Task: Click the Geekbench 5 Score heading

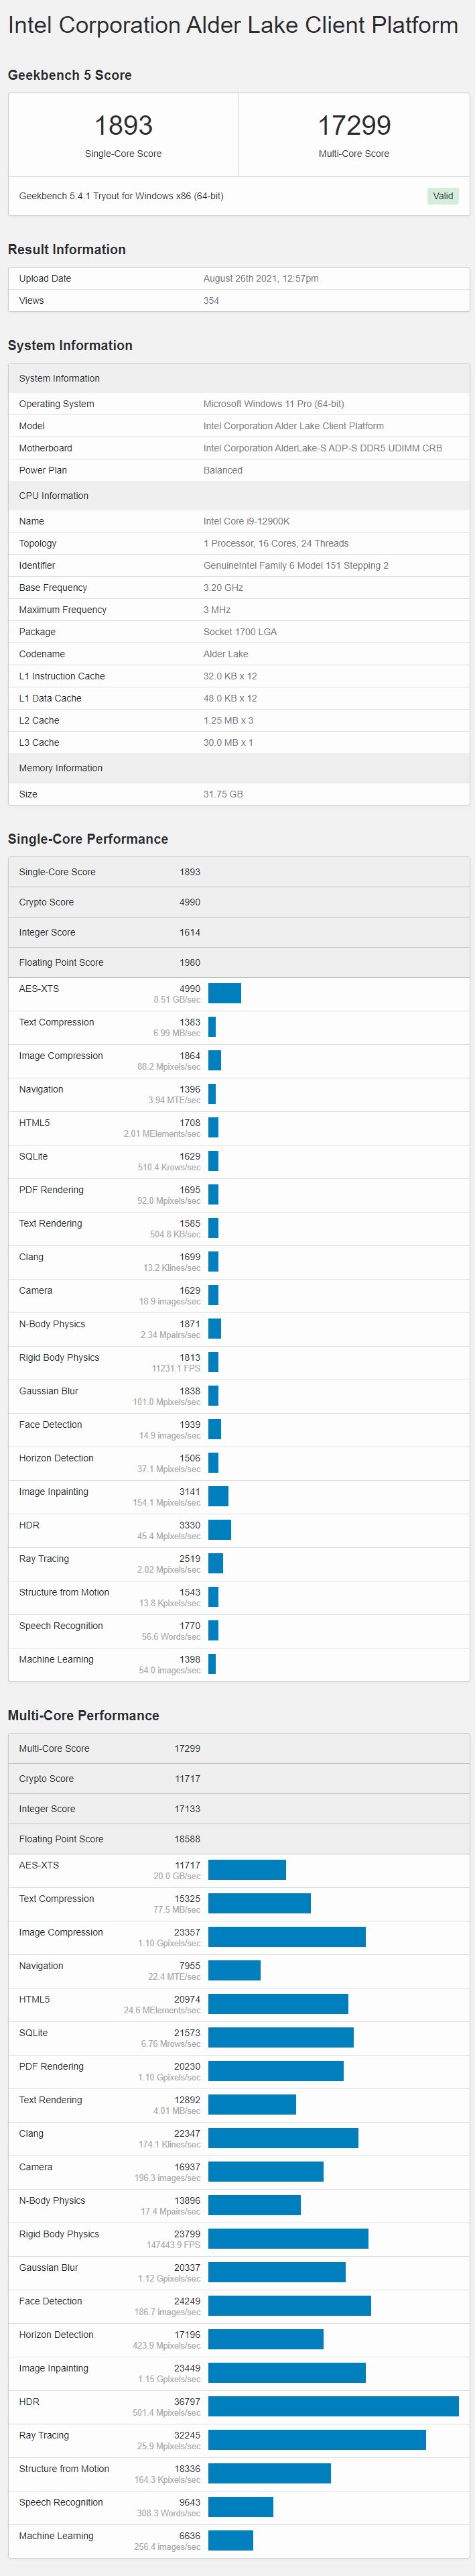Action: 70,75
